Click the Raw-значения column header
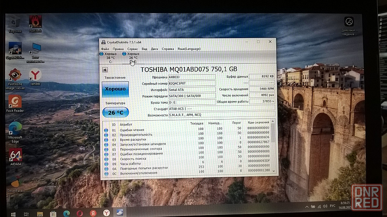This screenshot has height=217, width=387. point(259,123)
